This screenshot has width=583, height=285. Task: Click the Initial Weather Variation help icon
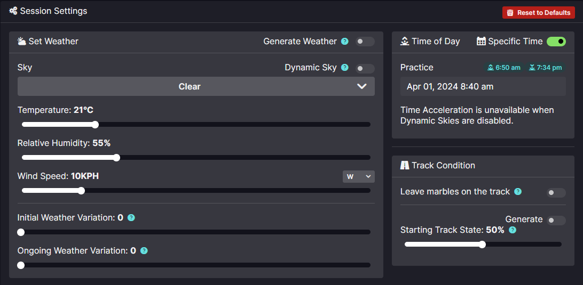point(131,217)
